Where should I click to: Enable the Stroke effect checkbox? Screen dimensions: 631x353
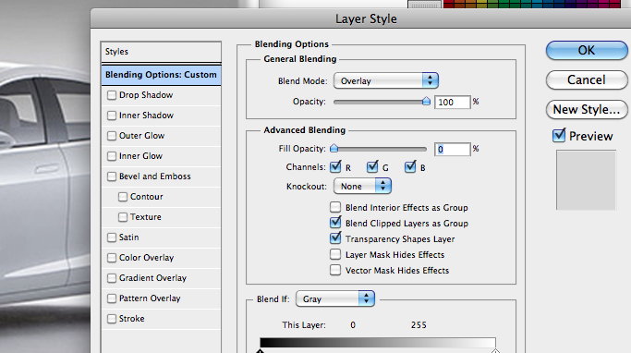(x=112, y=319)
